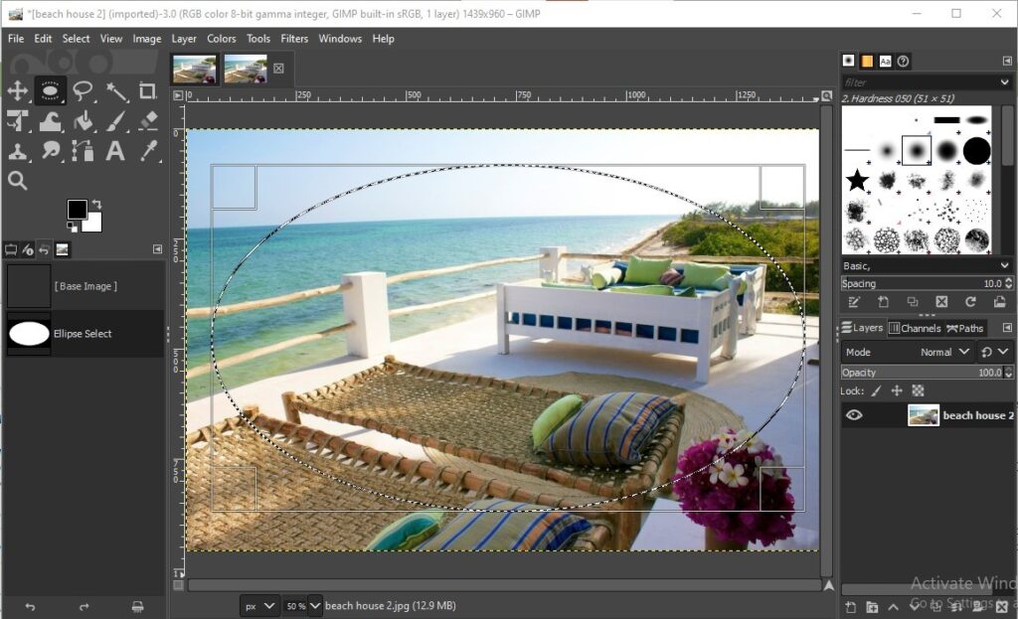Image resolution: width=1018 pixels, height=619 pixels.
Task: Open the zoom percentage dropdown
Action: 315,605
